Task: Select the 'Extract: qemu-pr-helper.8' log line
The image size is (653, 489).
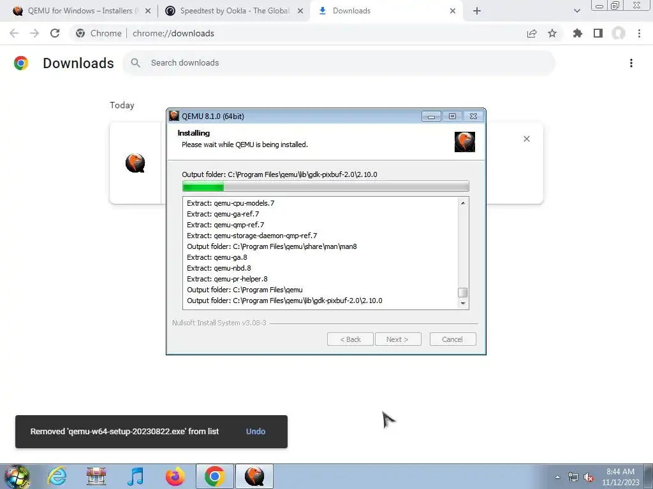Action: (227, 279)
